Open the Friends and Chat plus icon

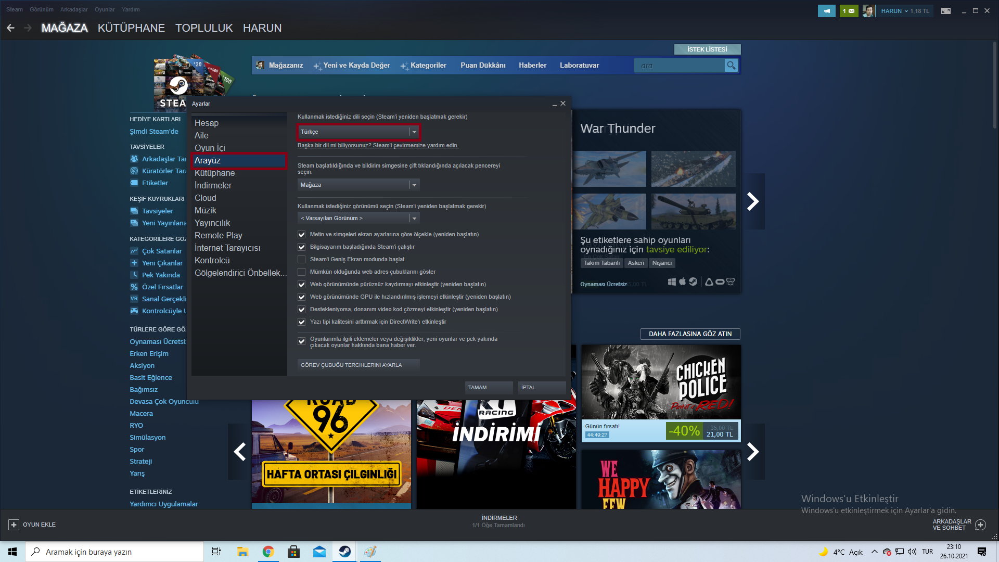tap(980, 525)
